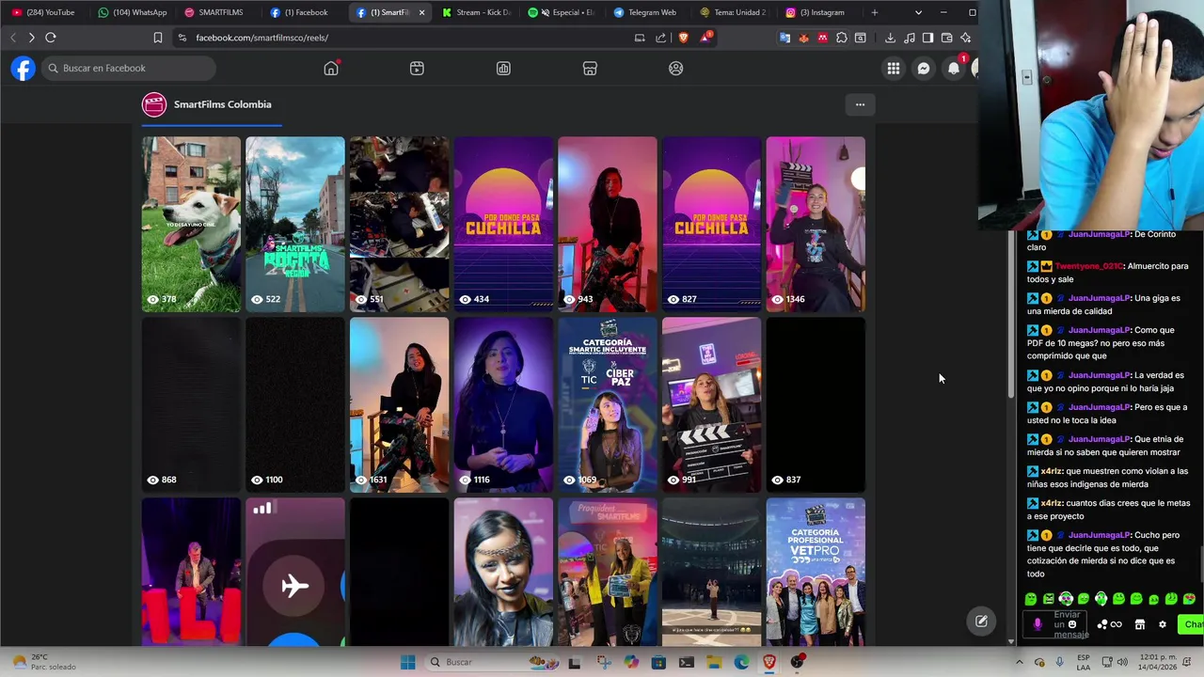This screenshot has height=677, width=1204.
Task: Click the SmartFilms Colombia page name
Action: click(222, 104)
